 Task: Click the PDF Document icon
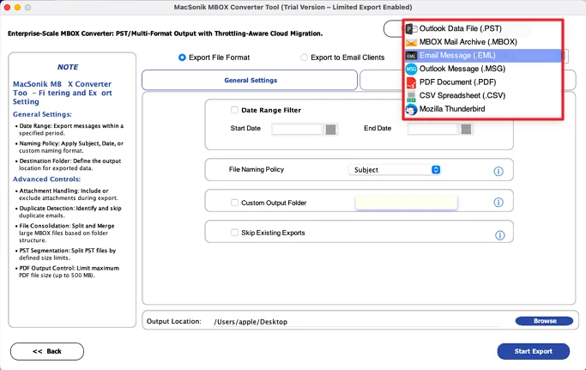411,82
